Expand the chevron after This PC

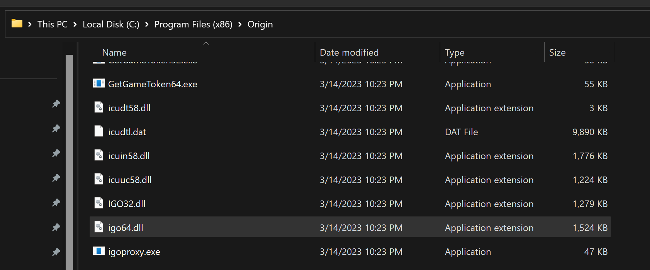point(75,24)
